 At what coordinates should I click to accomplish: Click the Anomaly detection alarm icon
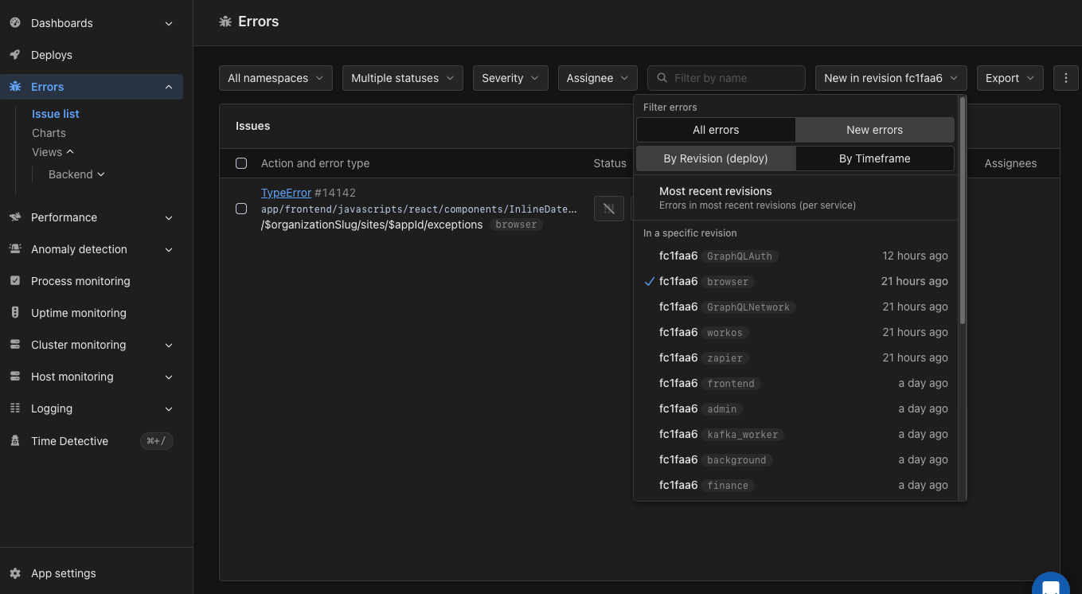coord(15,249)
